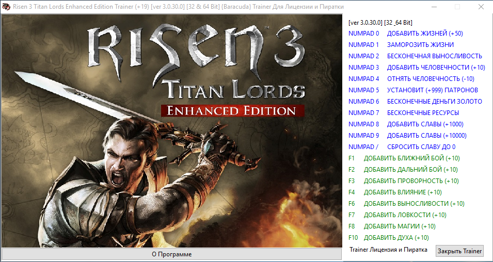Screen dimensions: 493x262
Task: Select NUMPAD 6 БЕСКОНЕЧНЫЕ ДЕНЬГИ ЗОЛОТО line
Action: [x=415, y=101]
